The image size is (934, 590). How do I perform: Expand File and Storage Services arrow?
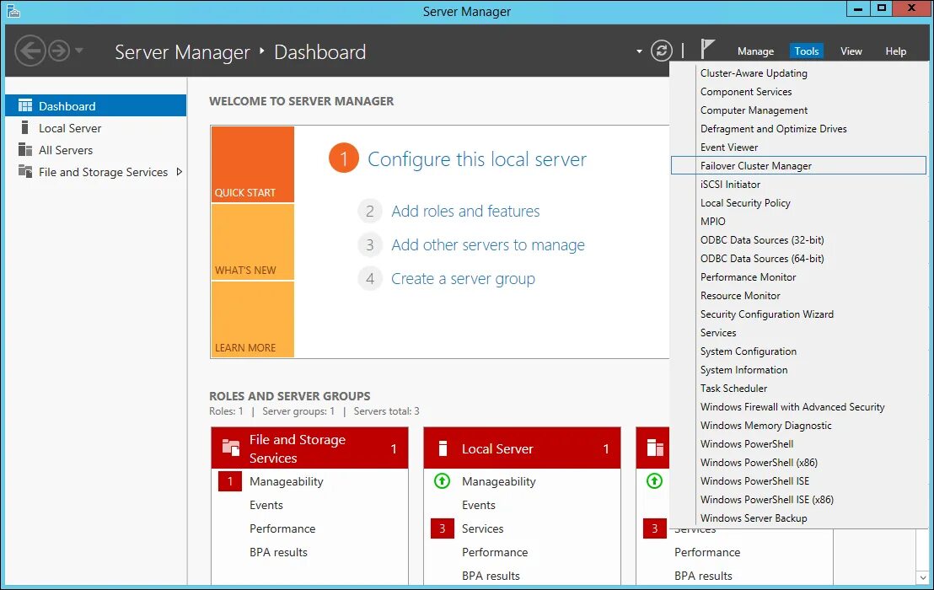179,171
